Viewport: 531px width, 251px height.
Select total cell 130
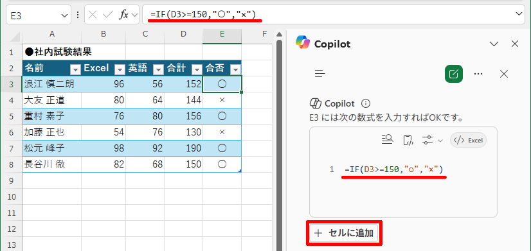click(184, 132)
